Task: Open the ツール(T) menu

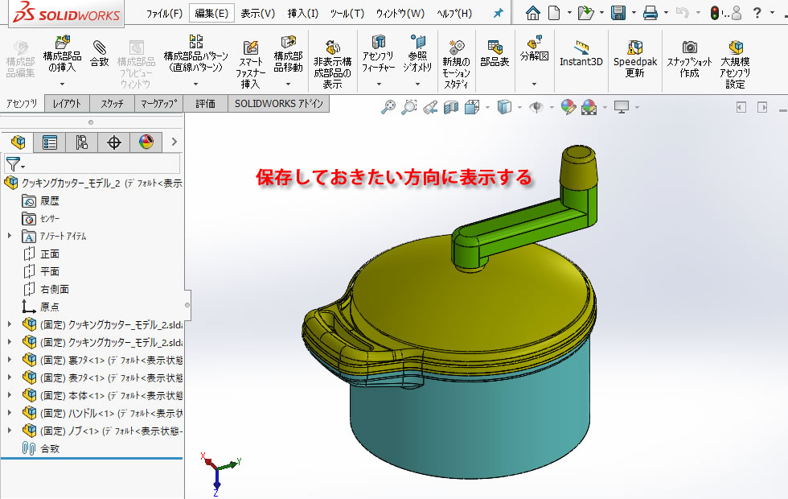Action: coord(347,13)
